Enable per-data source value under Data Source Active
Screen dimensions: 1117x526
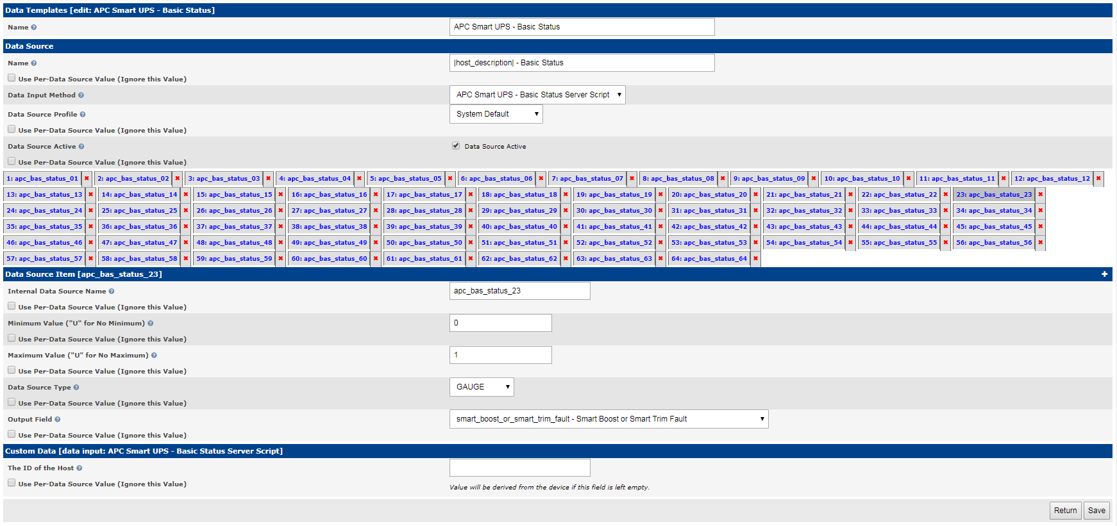(12, 161)
